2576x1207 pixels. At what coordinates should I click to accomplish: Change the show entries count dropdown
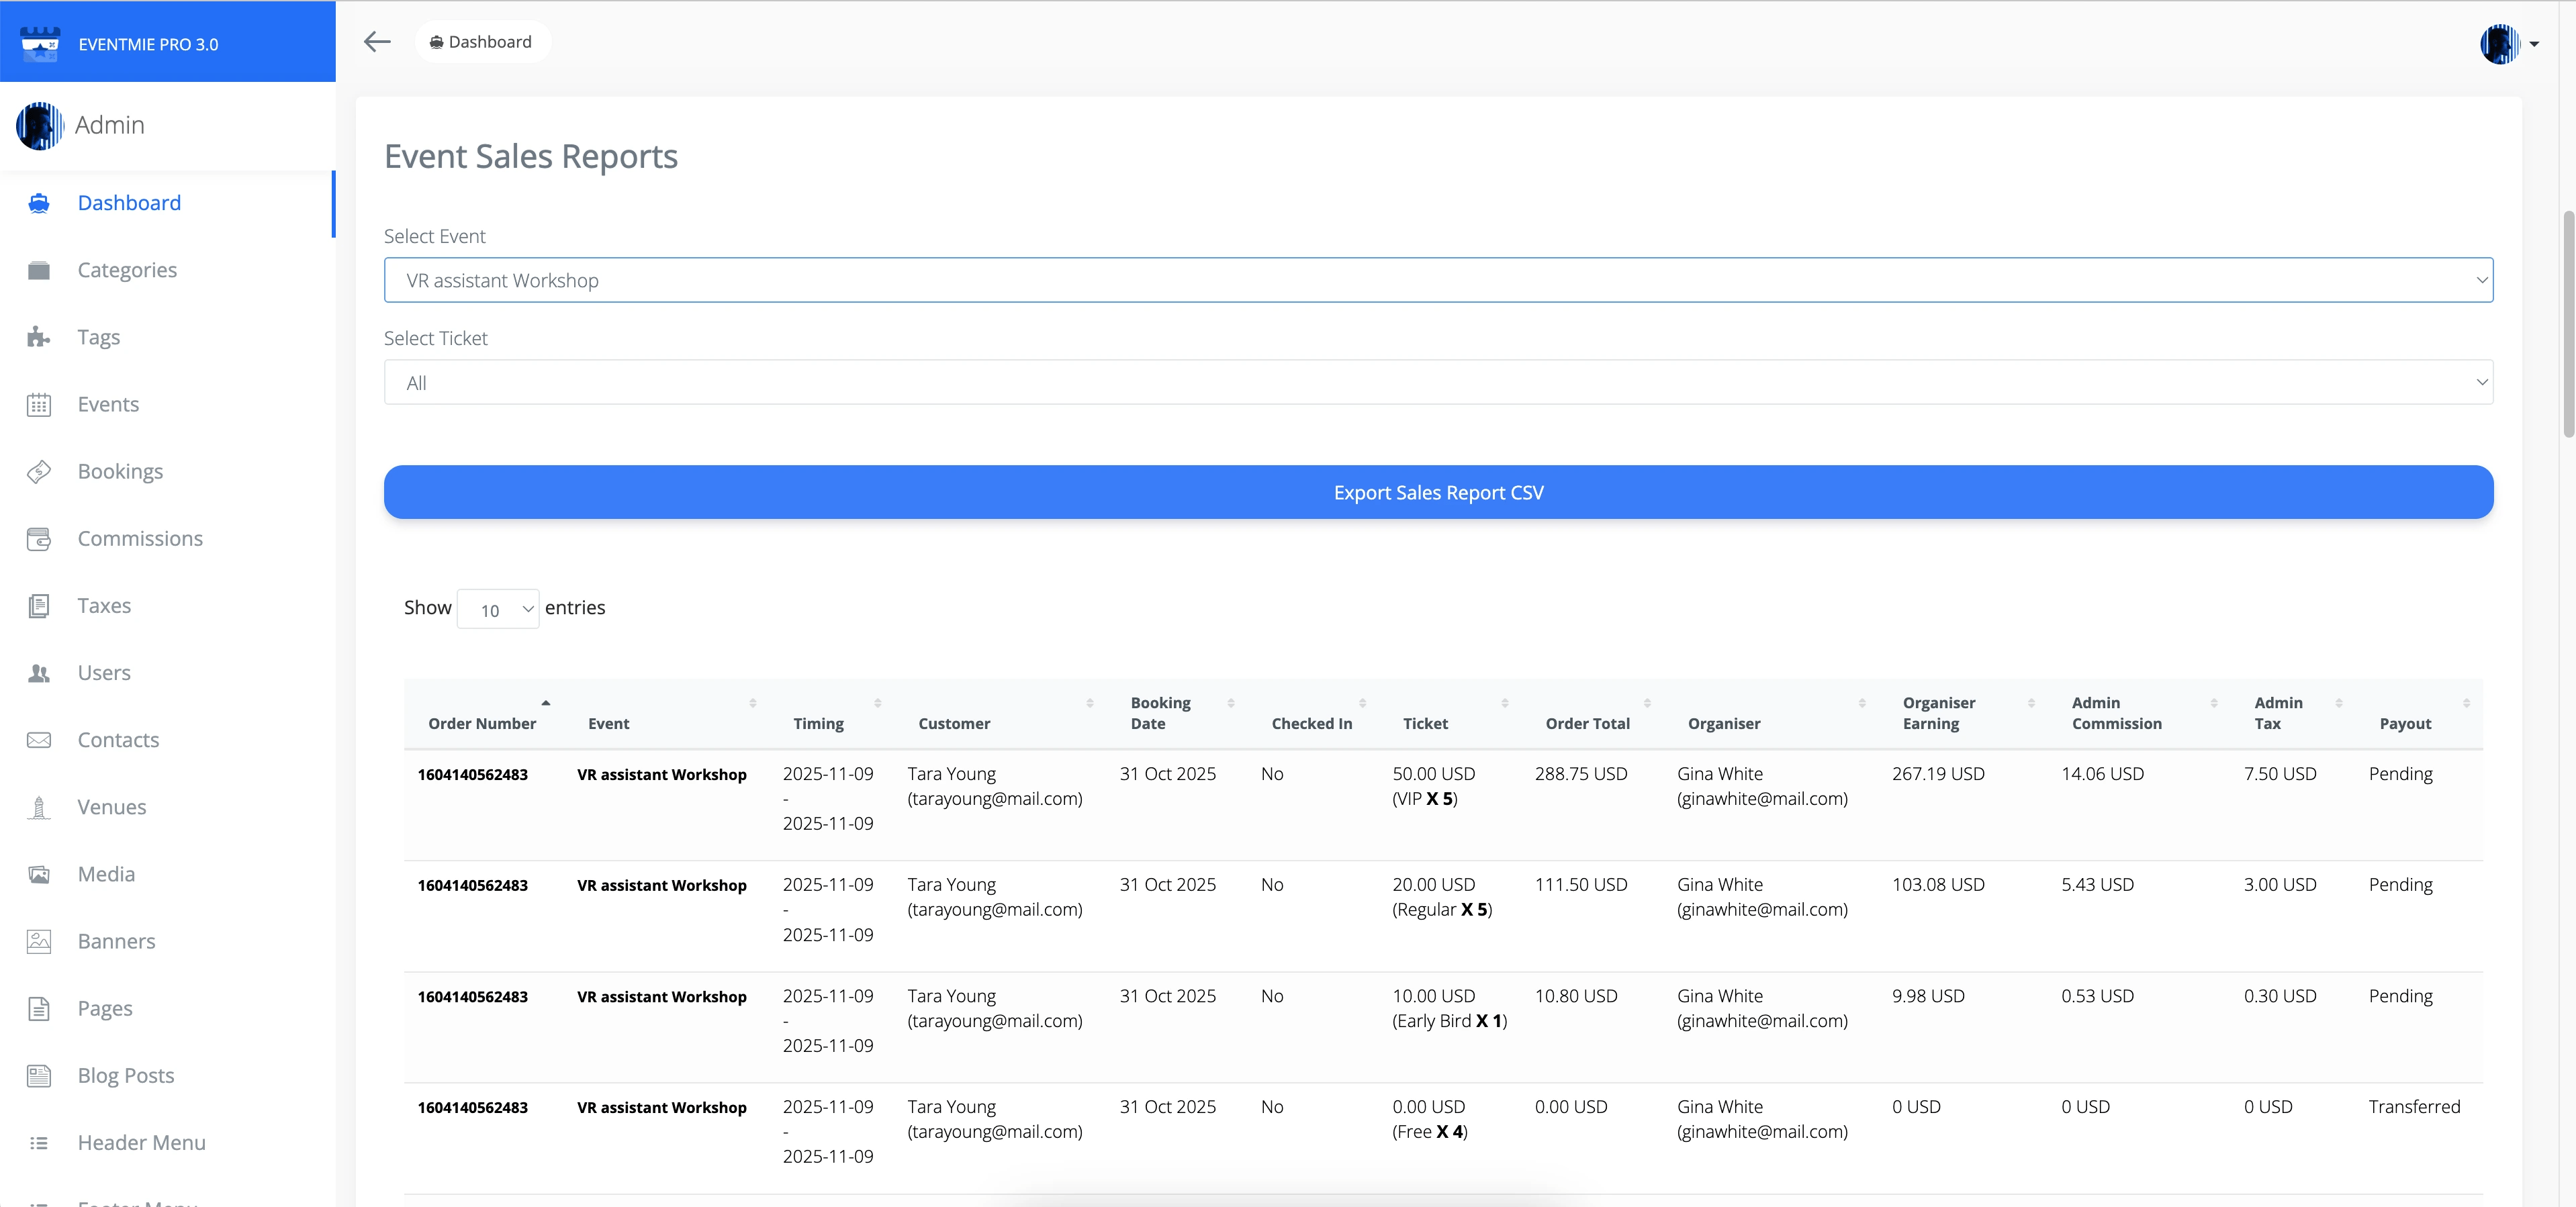pyautogui.click(x=498, y=609)
